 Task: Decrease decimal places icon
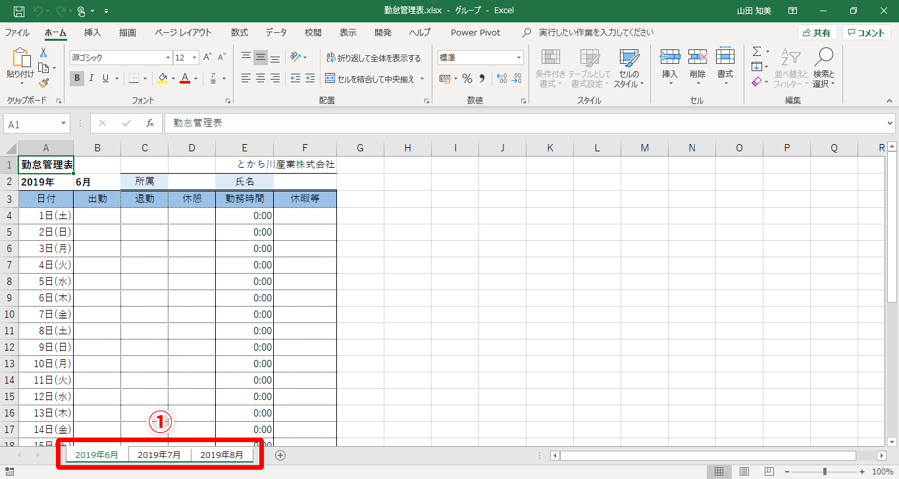[x=517, y=79]
